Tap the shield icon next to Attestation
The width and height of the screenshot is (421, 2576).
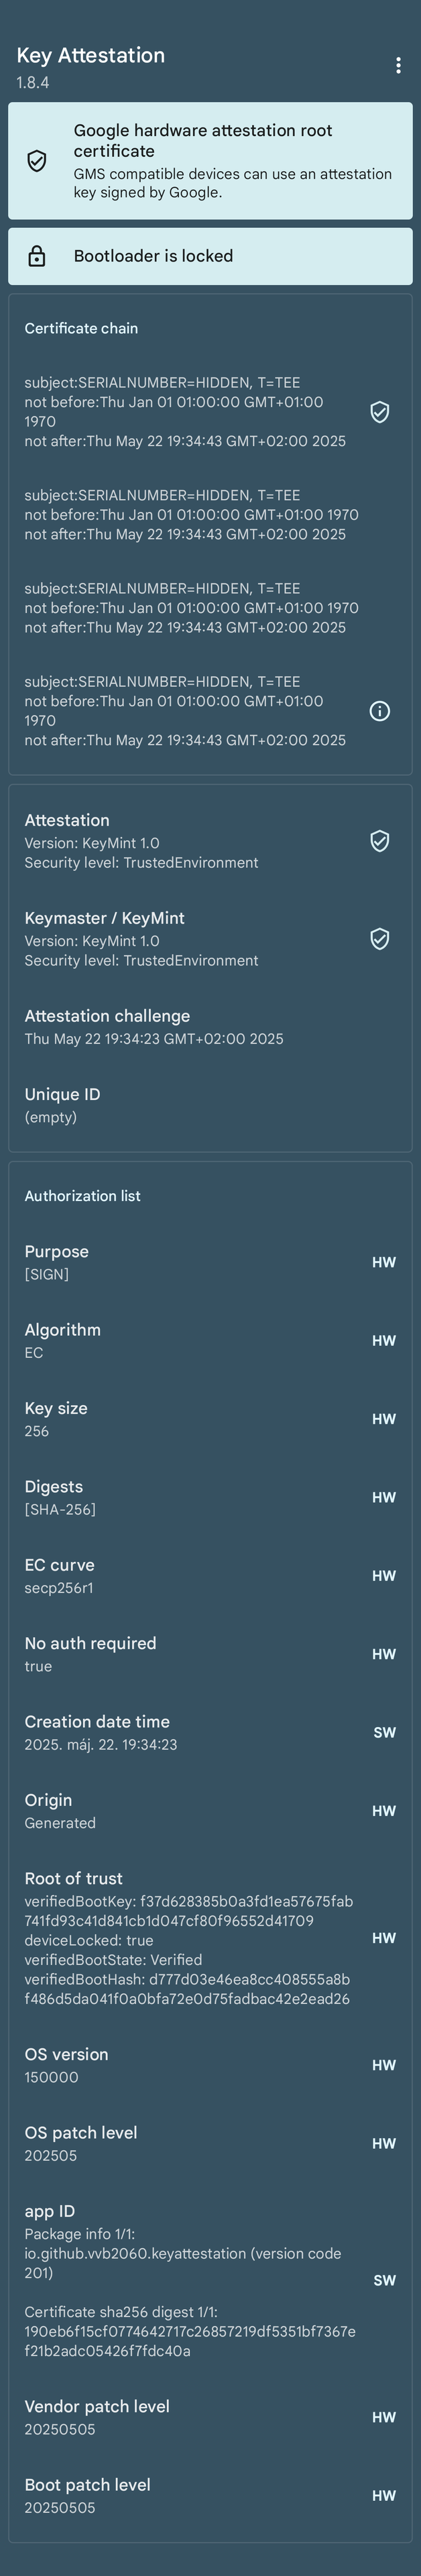click(380, 841)
